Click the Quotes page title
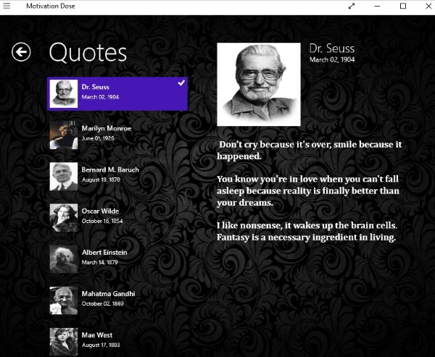This screenshot has width=435, height=357. point(88,52)
